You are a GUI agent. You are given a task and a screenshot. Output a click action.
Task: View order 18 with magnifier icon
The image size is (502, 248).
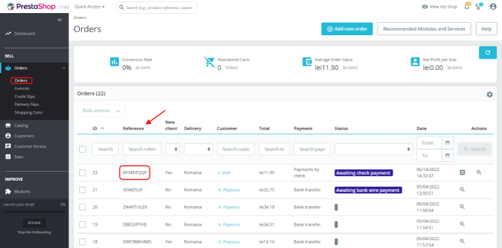click(462, 241)
